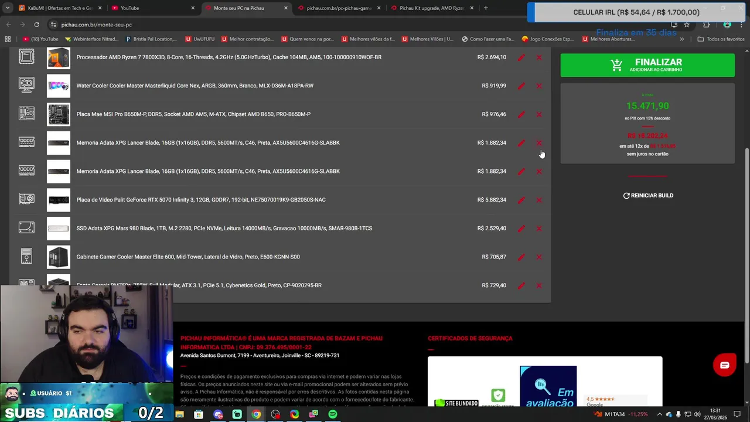The height and width of the screenshot is (422, 750).
Task: Click the video card category icon
Action: [x=26, y=199]
